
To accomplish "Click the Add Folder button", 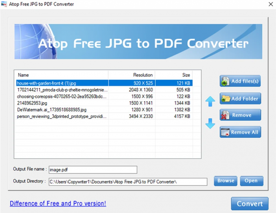I will point(240,98).
